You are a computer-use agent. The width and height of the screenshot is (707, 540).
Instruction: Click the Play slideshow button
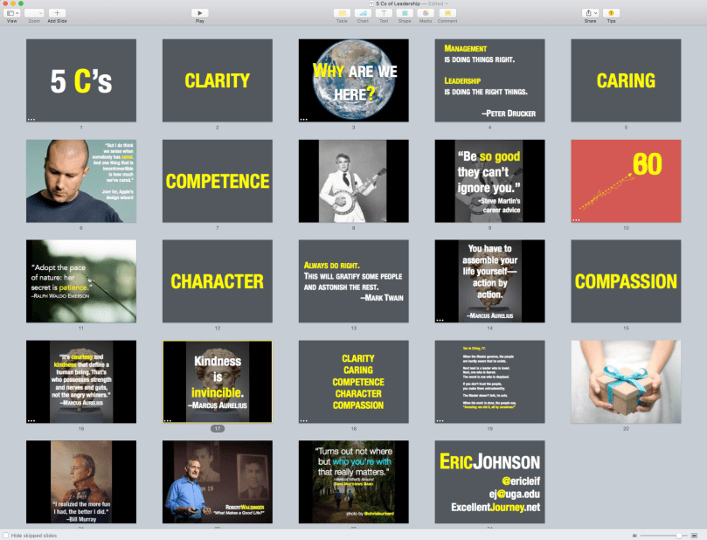coord(200,13)
